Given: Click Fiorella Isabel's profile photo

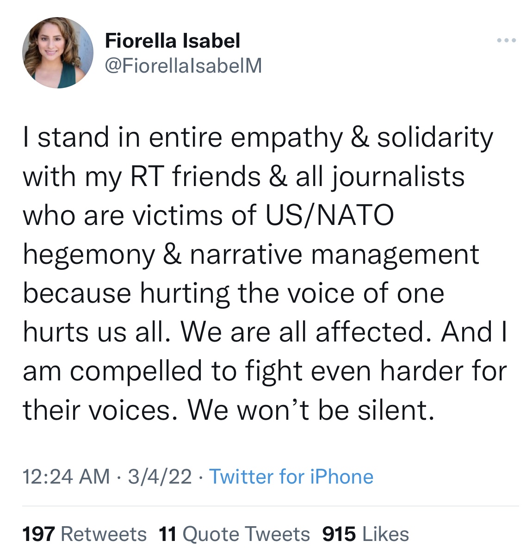Looking at the screenshot, I should [58, 53].
